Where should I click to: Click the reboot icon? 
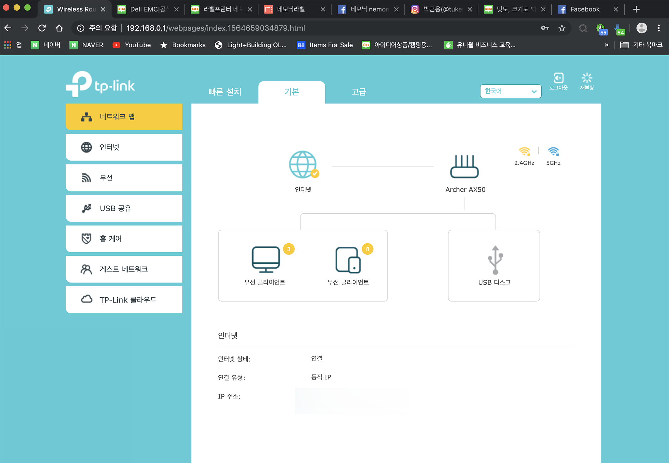[587, 78]
